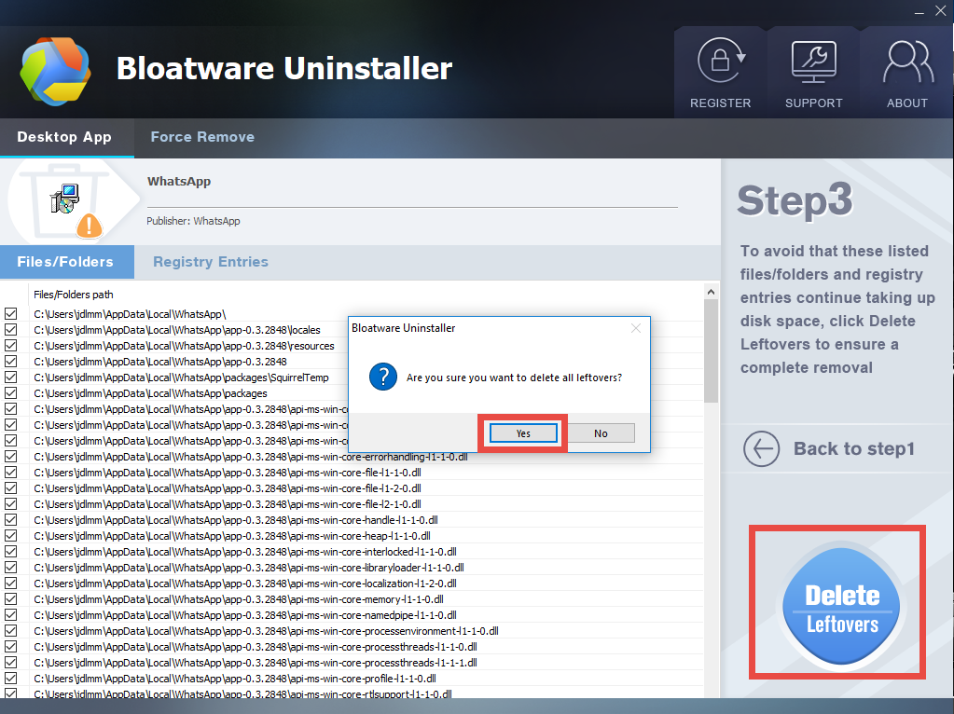The image size is (954, 714).
Task: Open the SUPPORT monitor wrench icon
Action: (x=813, y=62)
